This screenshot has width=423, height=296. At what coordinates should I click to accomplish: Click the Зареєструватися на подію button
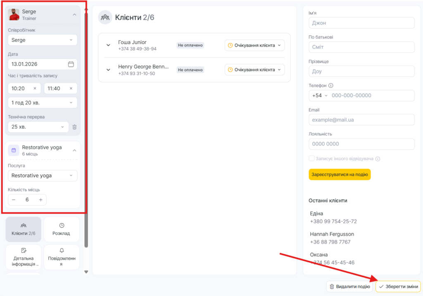pos(340,174)
